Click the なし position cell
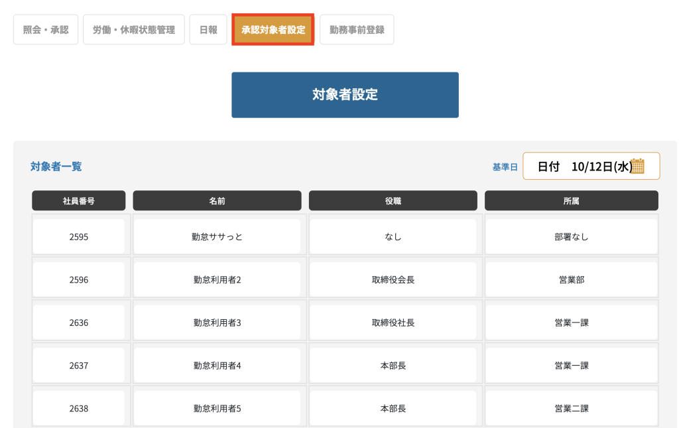 [393, 236]
